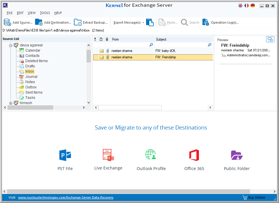Open the TOOLS menu

[45, 13]
